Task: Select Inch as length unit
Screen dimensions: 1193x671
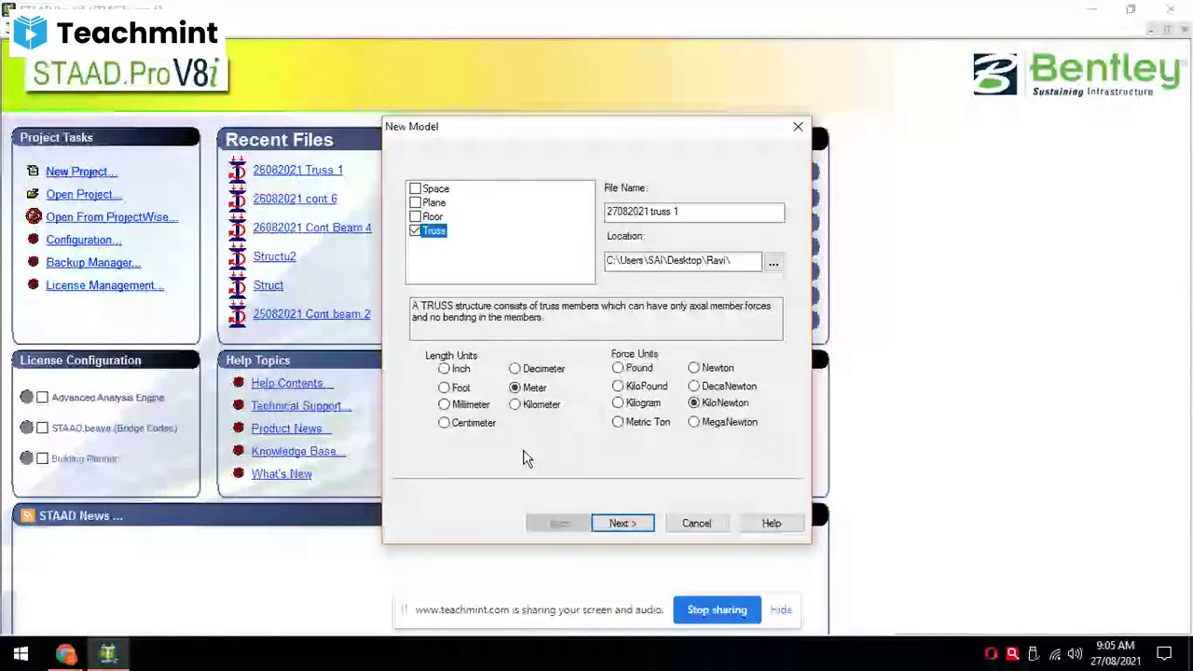Action: click(x=445, y=369)
